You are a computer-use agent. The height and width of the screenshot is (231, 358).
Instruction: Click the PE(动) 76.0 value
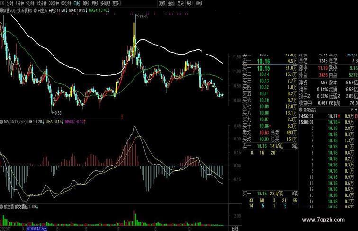point(354,103)
